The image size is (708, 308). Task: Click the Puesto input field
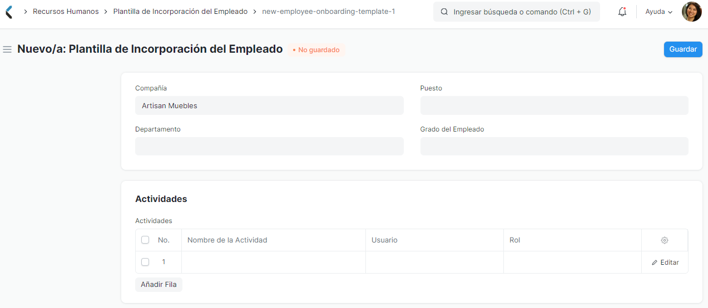554,105
